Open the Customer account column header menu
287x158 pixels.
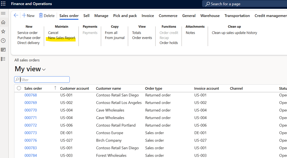pyautogui.click(x=75, y=88)
